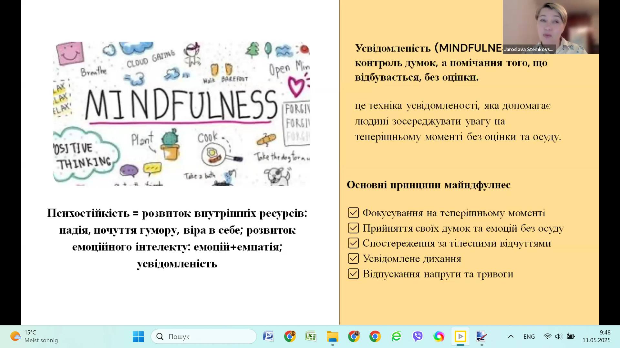The height and width of the screenshot is (348, 620).
Task: Toggle checkbox for Фокусування на теперішньому моменті
Action: tap(353, 213)
